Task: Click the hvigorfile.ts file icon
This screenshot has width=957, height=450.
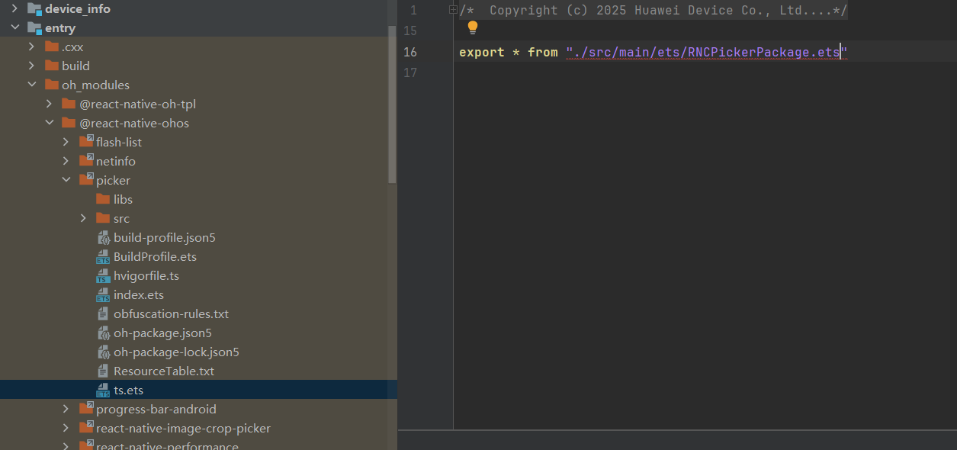Action: [103, 275]
